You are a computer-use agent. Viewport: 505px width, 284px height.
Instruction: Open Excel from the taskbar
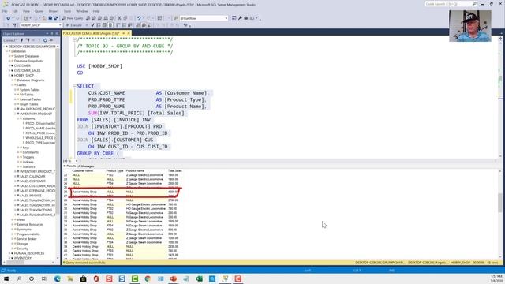199,278
